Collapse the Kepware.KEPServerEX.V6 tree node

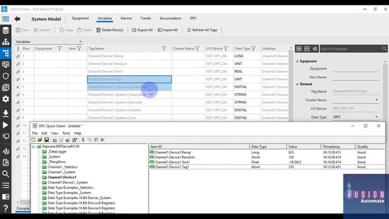[33, 147]
